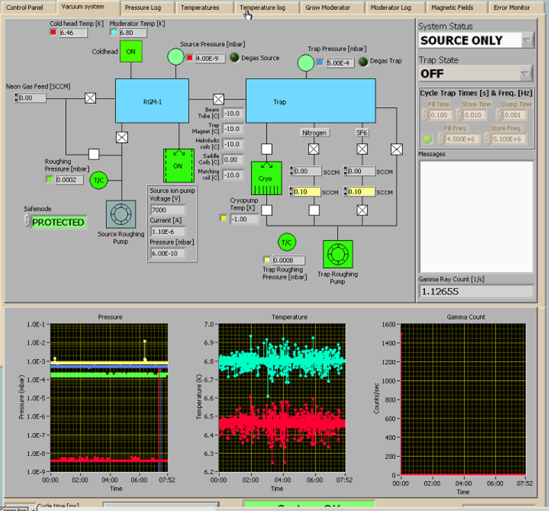This screenshot has width=549, height=511.
Task: Click the Trap Pressure gauge circle
Action: pyautogui.click(x=305, y=62)
